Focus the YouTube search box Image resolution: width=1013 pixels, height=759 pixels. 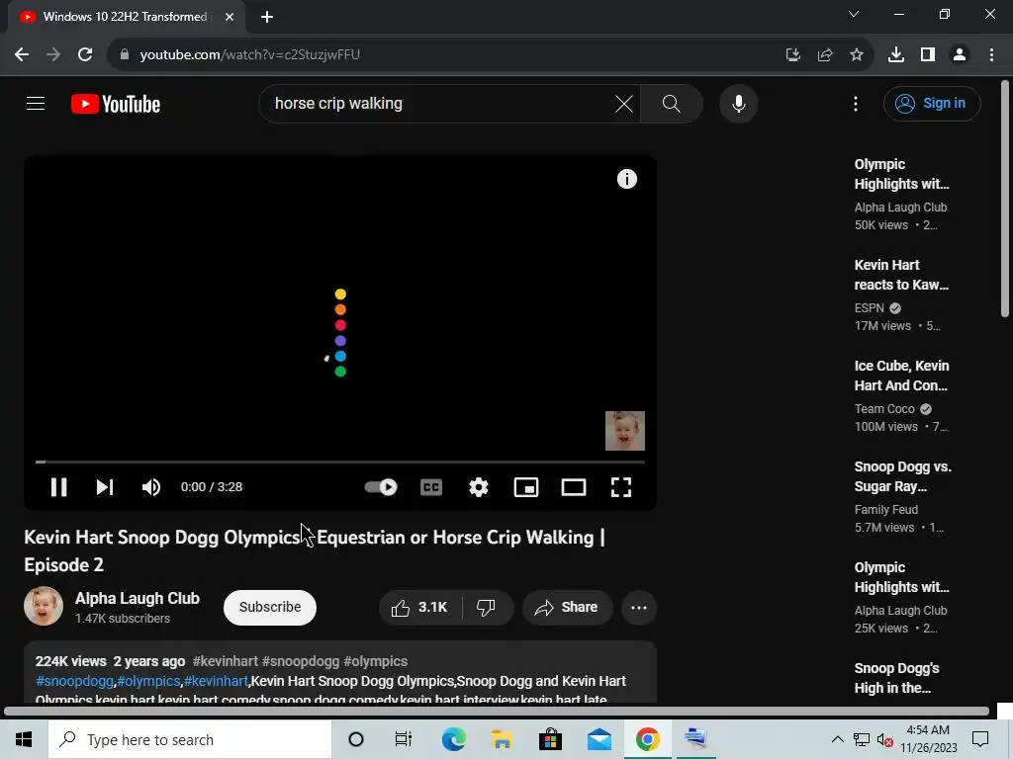click(439, 103)
